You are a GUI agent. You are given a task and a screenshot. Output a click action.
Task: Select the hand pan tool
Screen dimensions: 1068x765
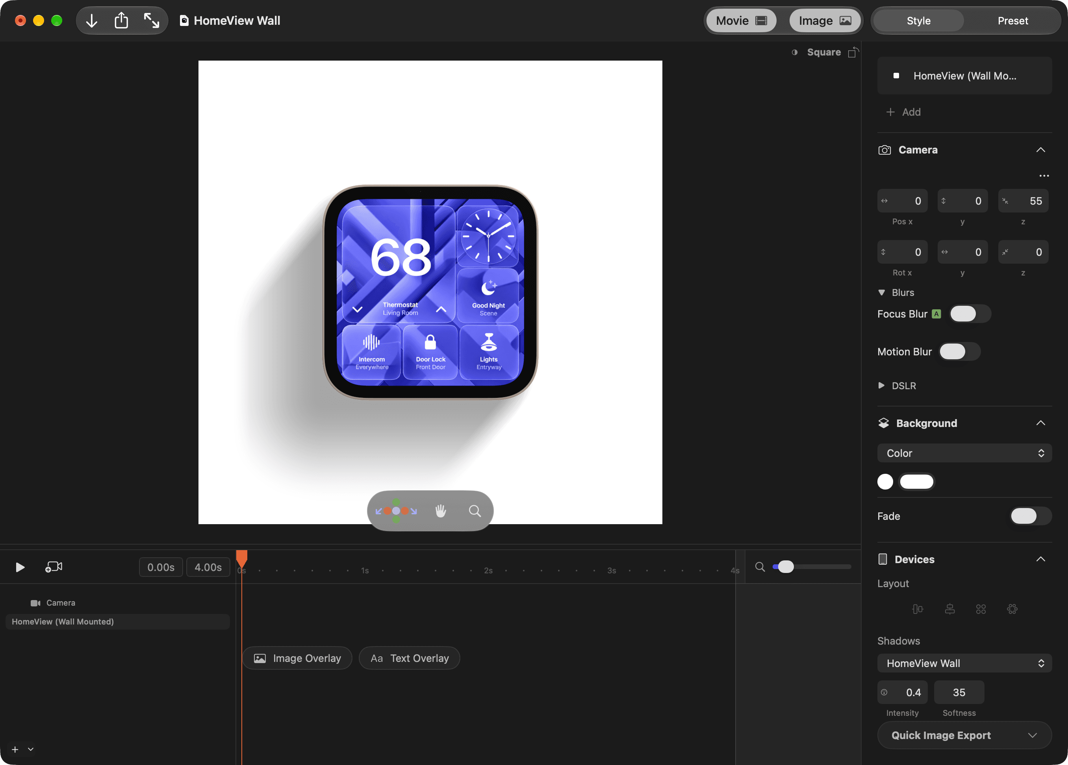point(441,511)
